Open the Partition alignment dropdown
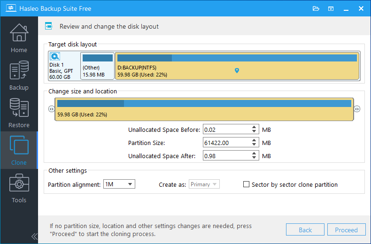Image resolution: width=371 pixels, height=244 pixels. pos(119,184)
